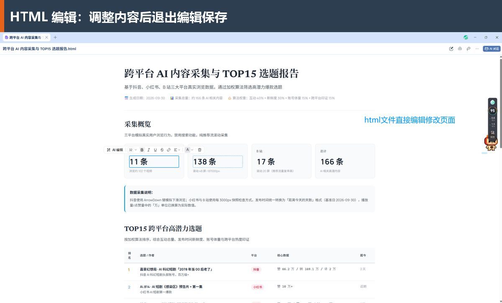Open a new tab with plus button
This screenshot has height=303, width=502.
point(55,38)
